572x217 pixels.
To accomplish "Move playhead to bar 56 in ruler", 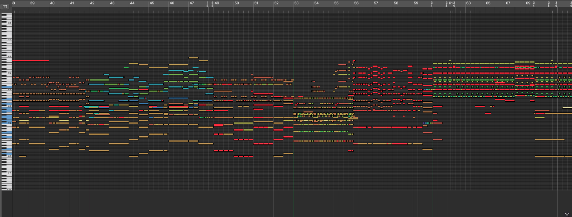I will click(356, 3).
